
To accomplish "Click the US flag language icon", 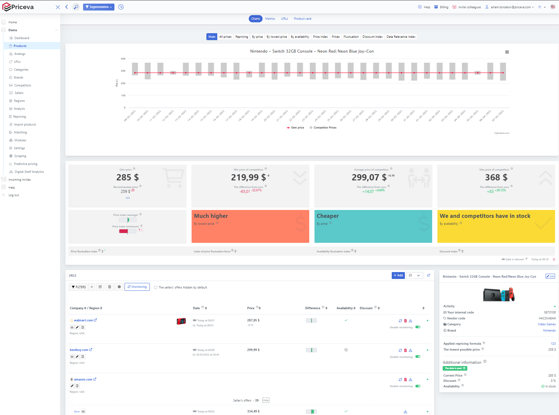I will (553, 7).
